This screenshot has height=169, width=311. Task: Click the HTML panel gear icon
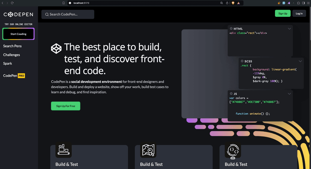click(231, 28)
